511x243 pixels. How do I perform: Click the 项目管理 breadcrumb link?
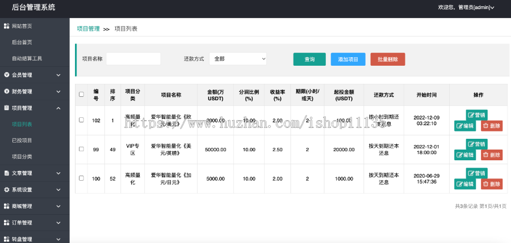[x=89, y=29]
